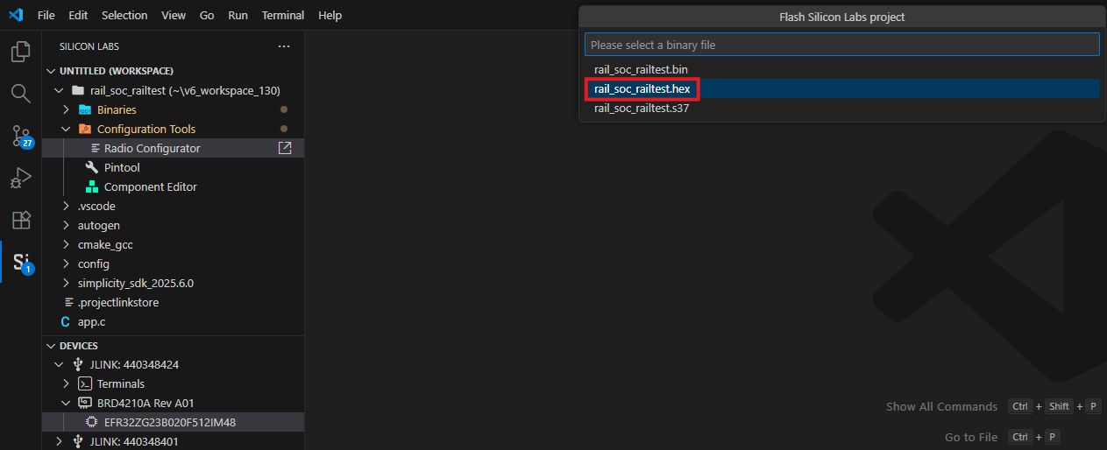The width and height of the screenshot is (1107, 450).
Task: Expand the config folder
Action: point(66,264)
